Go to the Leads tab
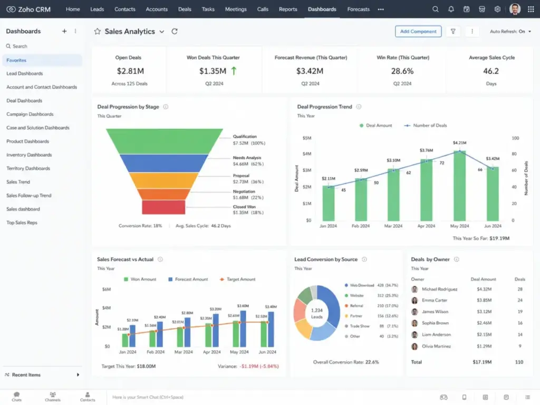 click(x=97, y=9)
